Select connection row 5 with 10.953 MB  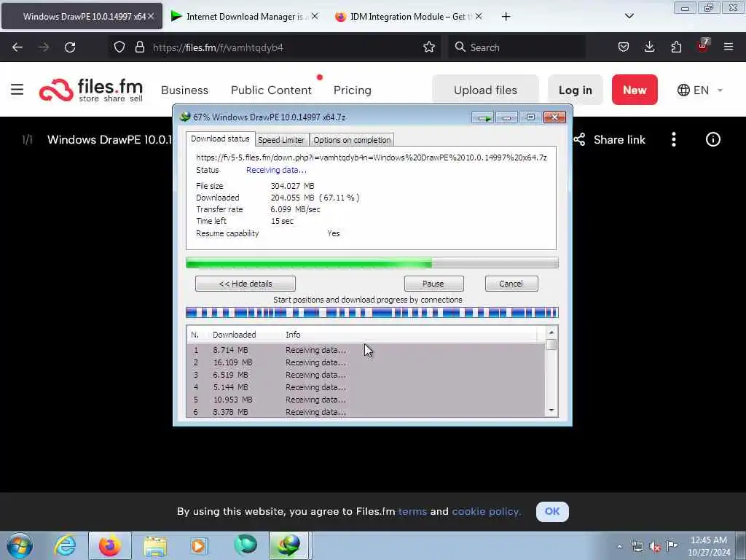click(x=366, y=400)
